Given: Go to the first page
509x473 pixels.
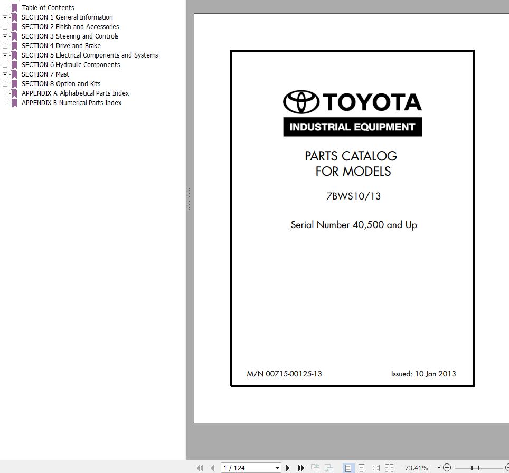Looking at the screenshot, I should (200, 468).
